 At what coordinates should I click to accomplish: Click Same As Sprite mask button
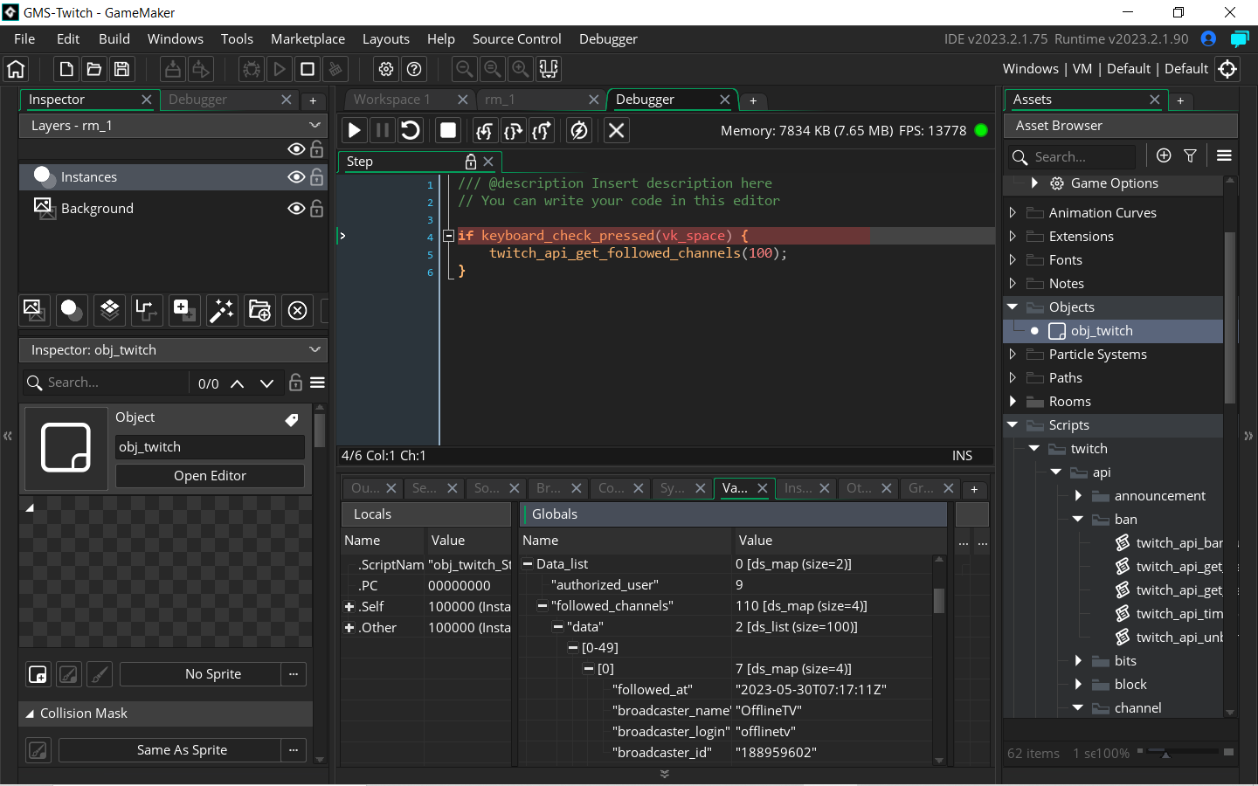(169, 750)
